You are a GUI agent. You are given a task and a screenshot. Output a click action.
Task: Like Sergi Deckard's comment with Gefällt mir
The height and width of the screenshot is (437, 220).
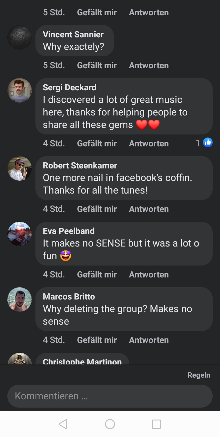(x=97, y=143)
